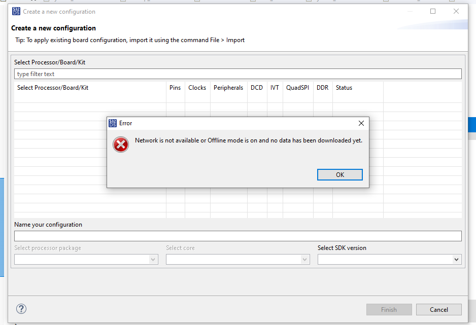Click the Finish button

pos(389,310)
